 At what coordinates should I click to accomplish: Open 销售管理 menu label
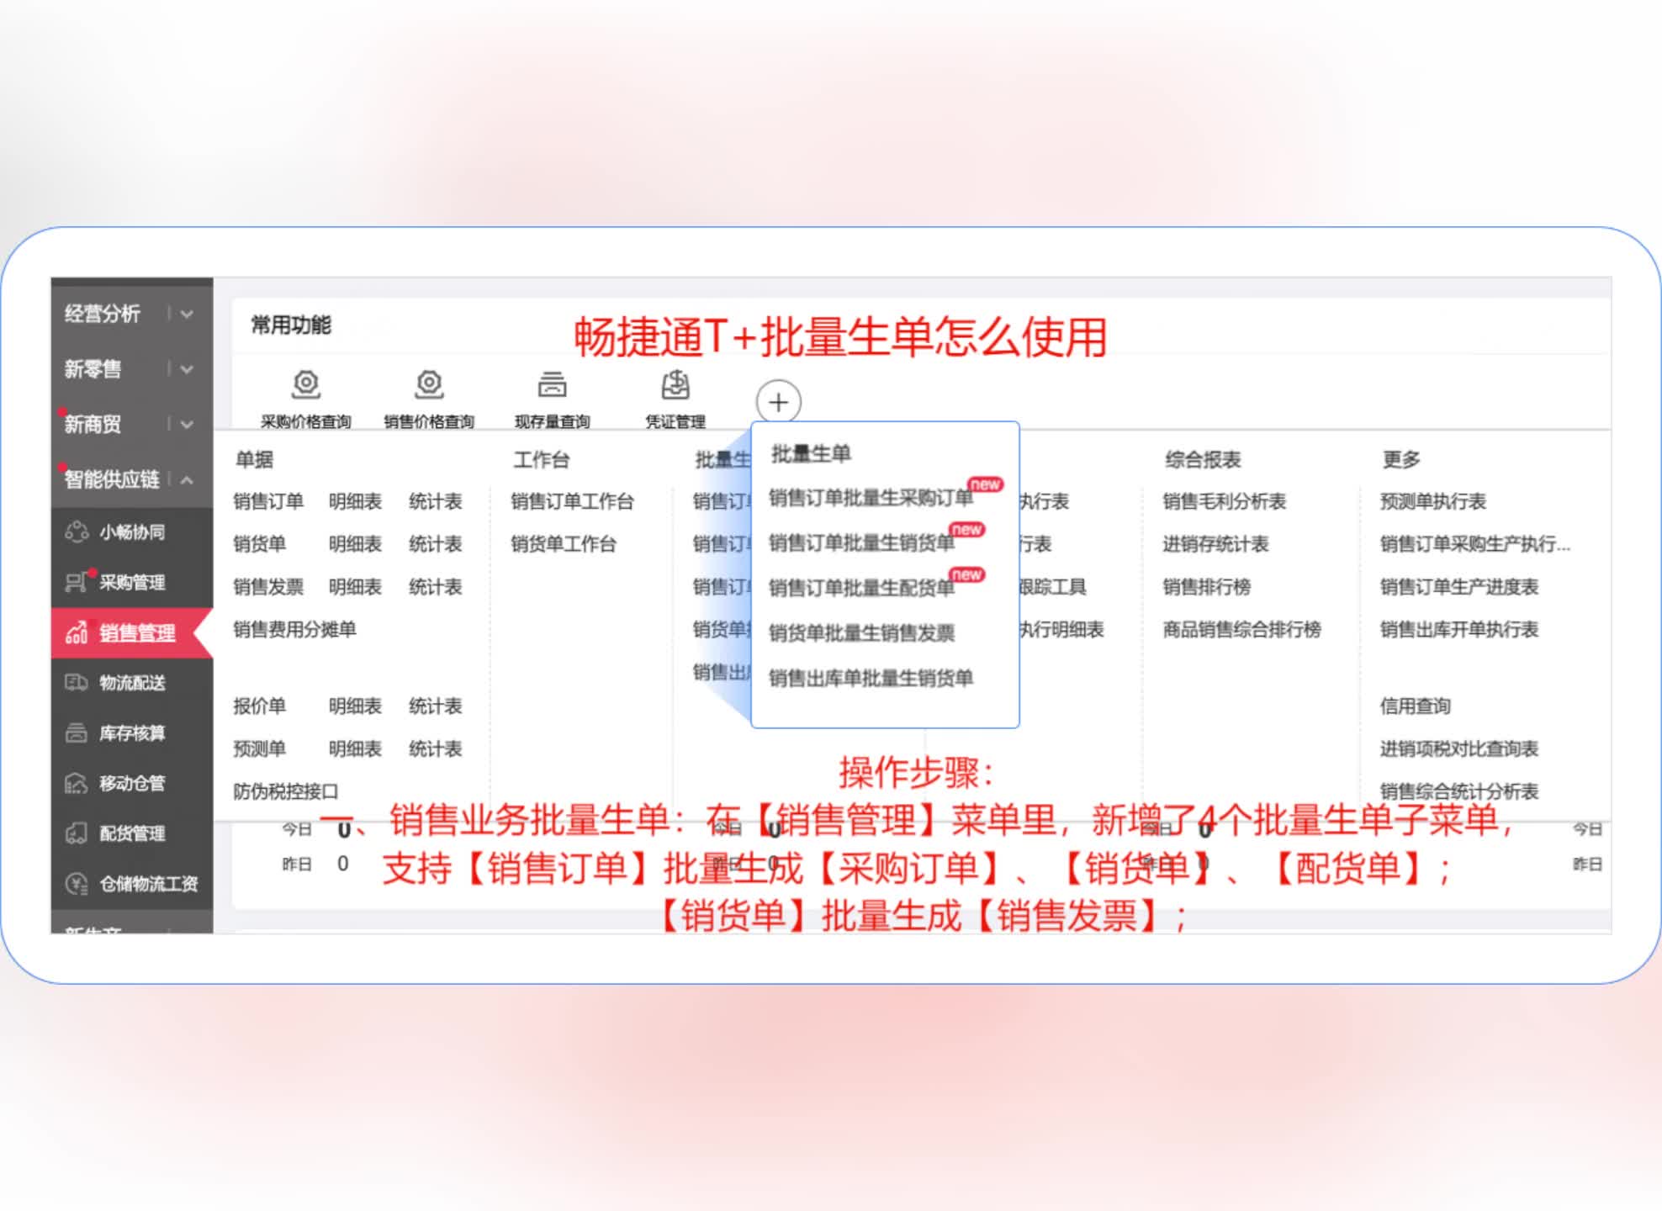[x=137, y=632]
